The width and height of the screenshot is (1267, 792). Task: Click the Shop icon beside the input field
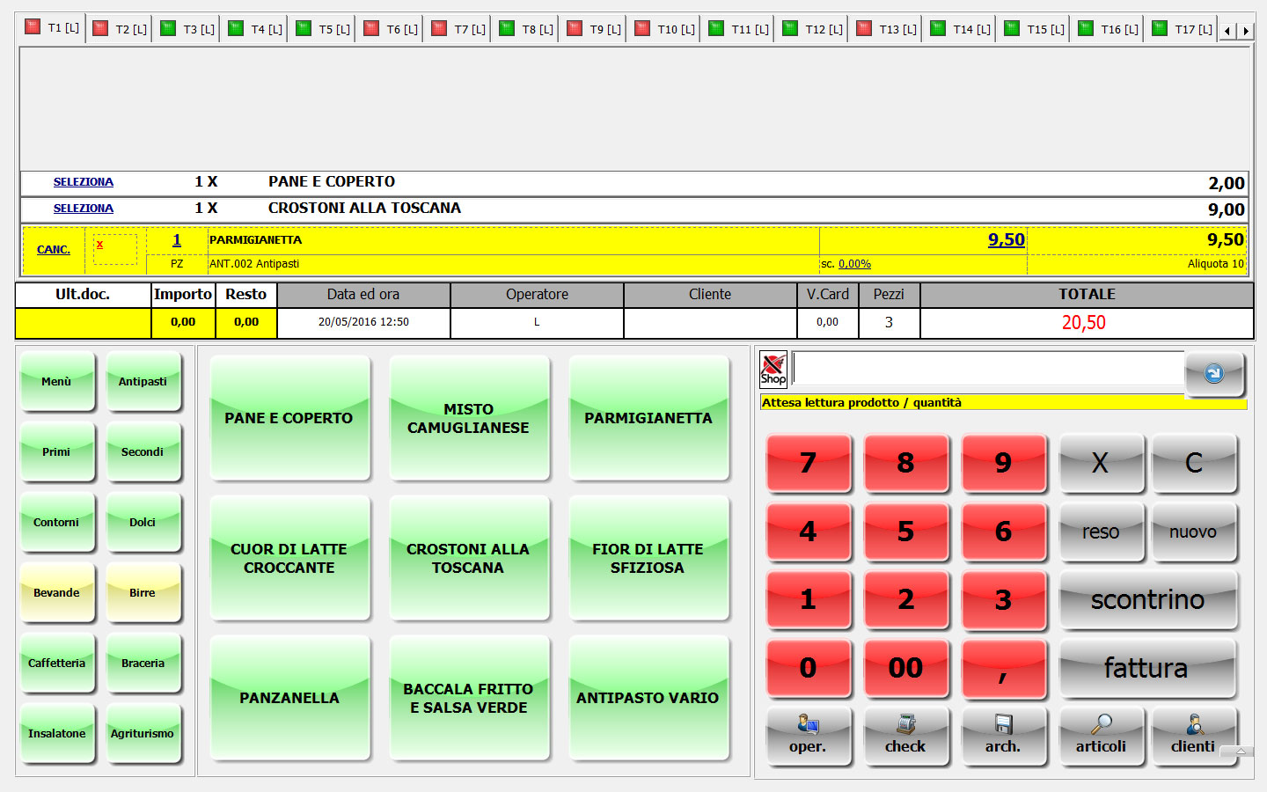pyautogui.click(x=773, y=370)
